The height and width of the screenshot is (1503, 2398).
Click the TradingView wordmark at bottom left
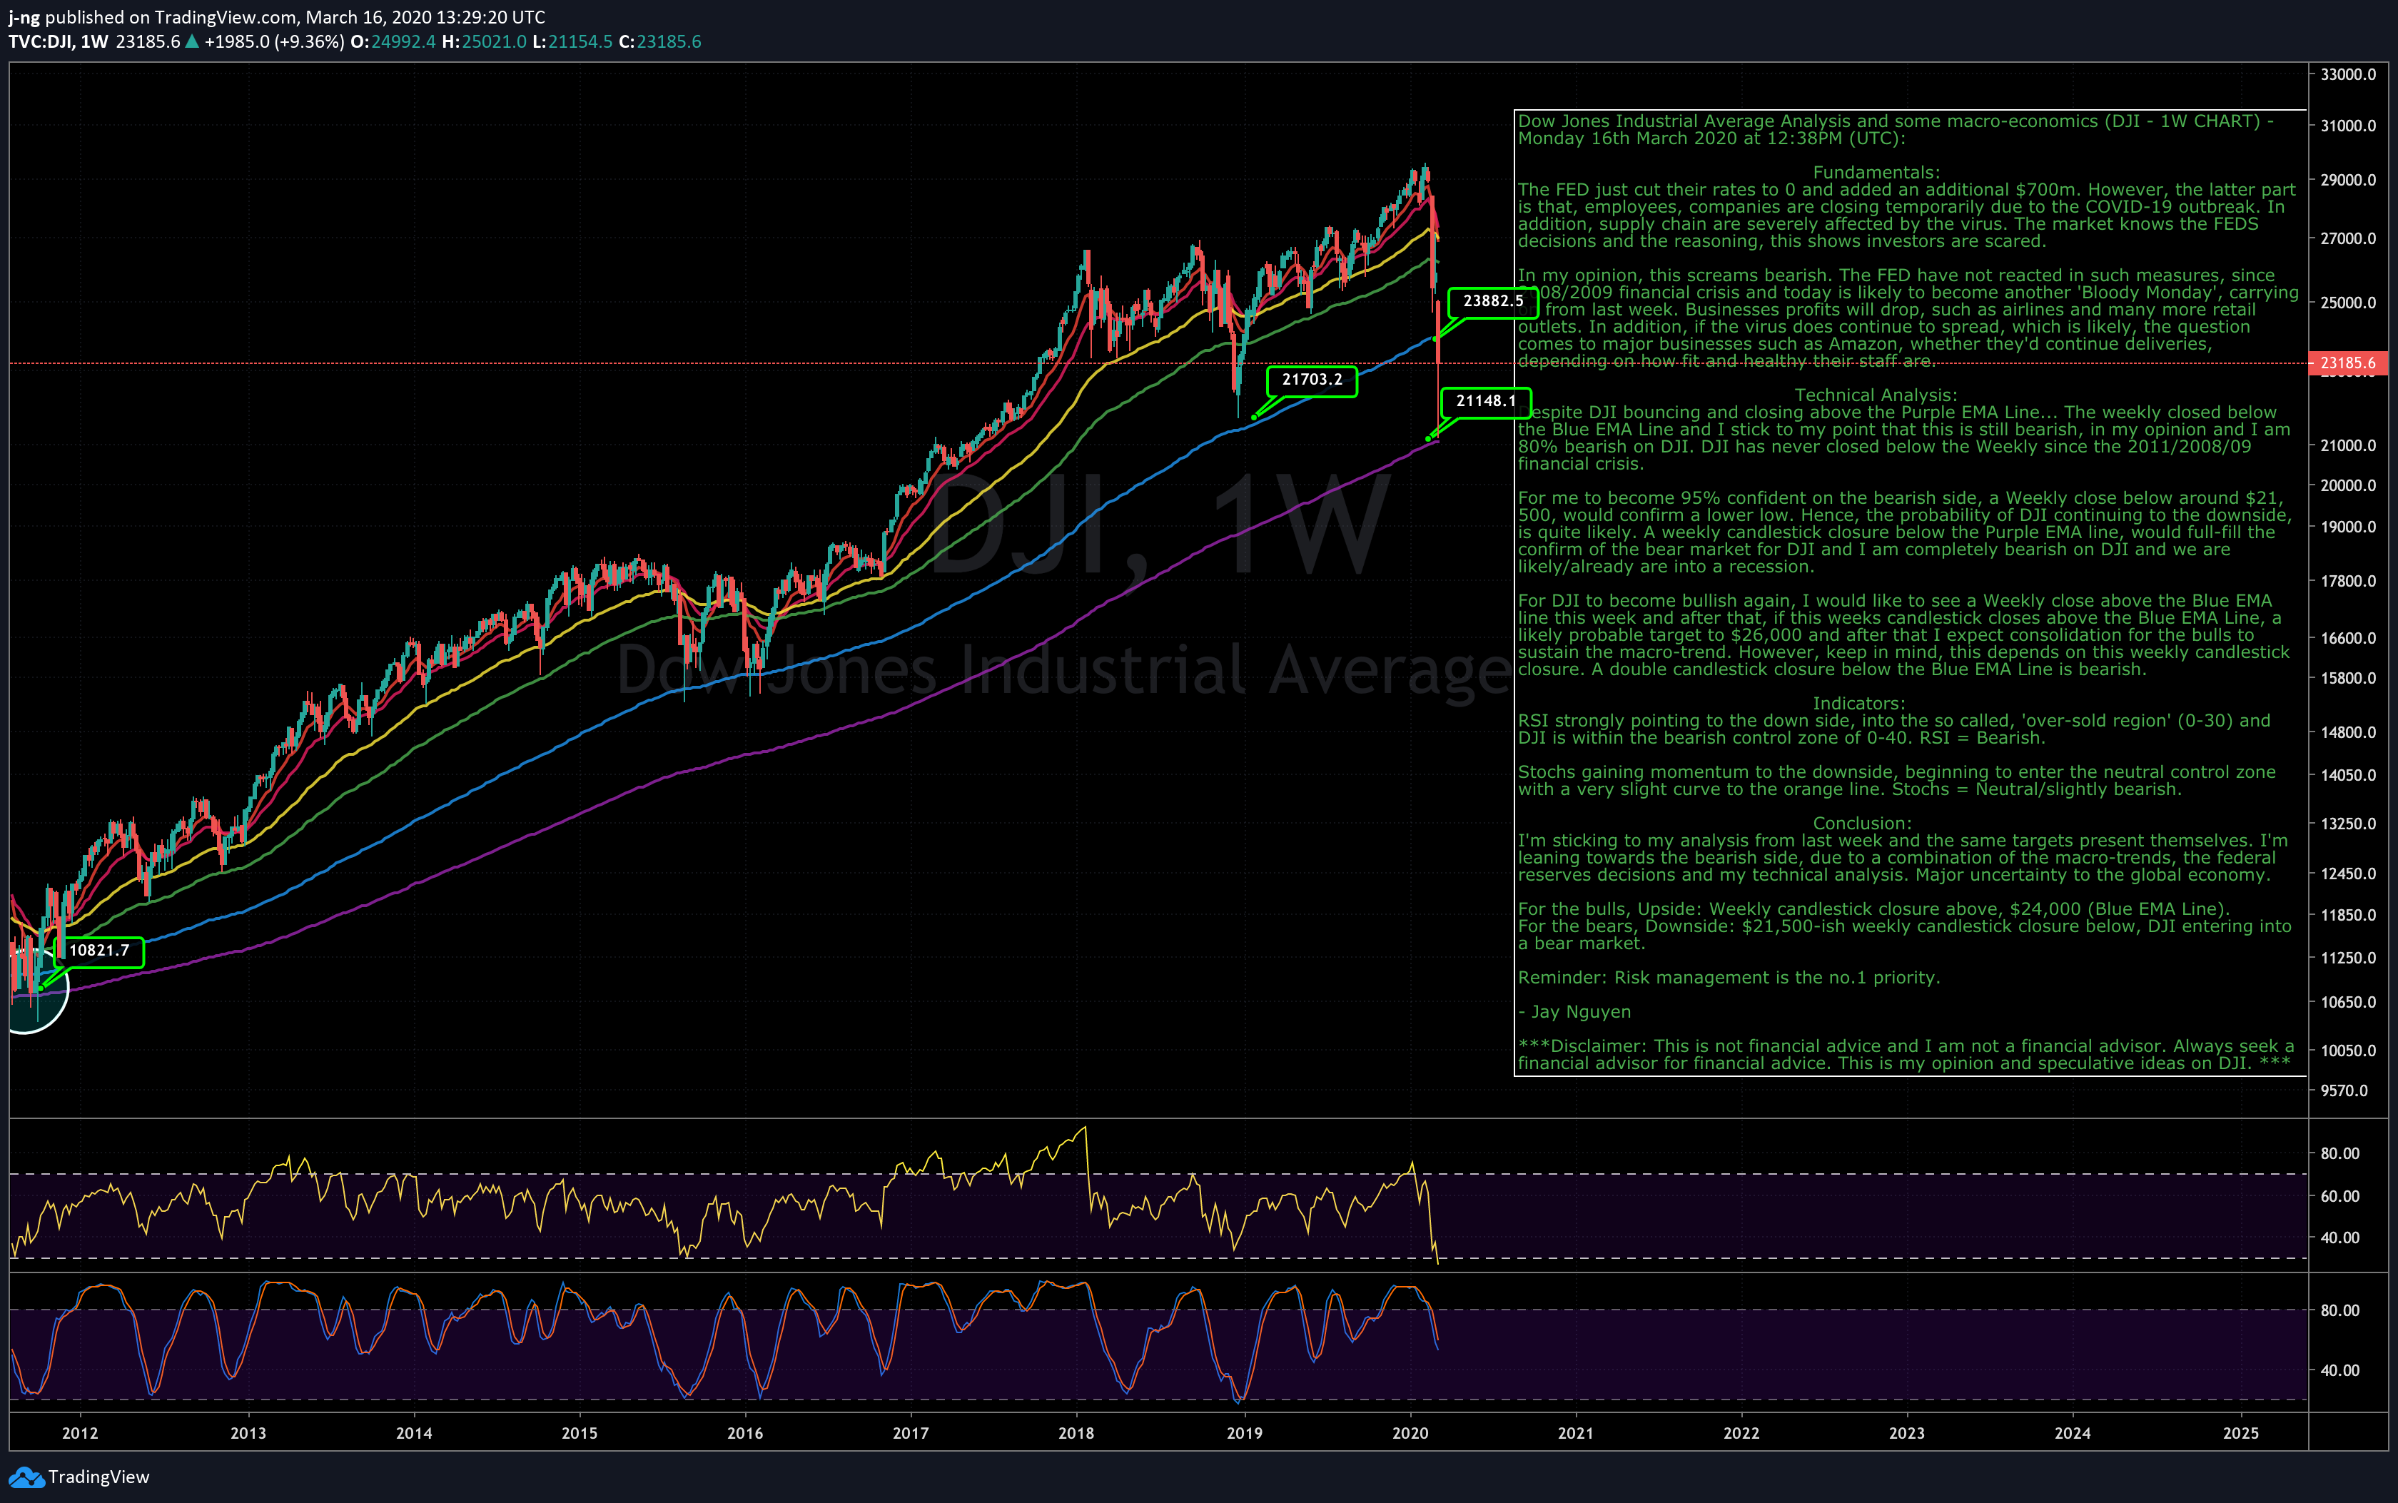click(x=98, y=1477)
